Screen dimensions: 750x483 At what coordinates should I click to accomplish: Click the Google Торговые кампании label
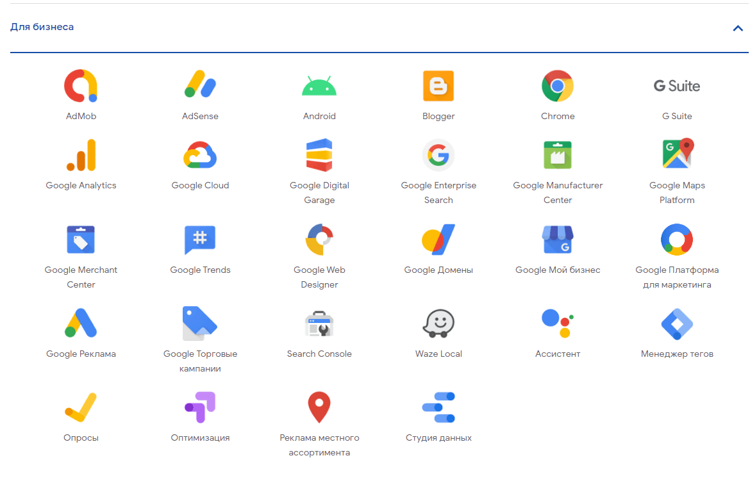[200, 361]
